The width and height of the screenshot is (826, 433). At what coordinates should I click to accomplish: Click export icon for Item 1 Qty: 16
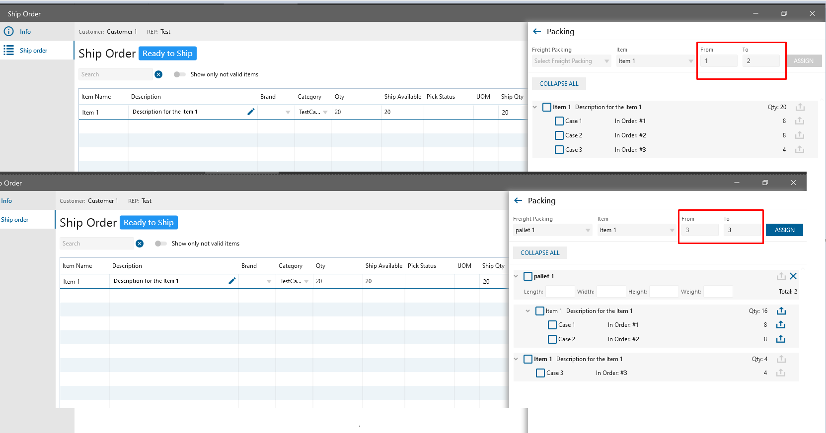click(x=781, y=311)
